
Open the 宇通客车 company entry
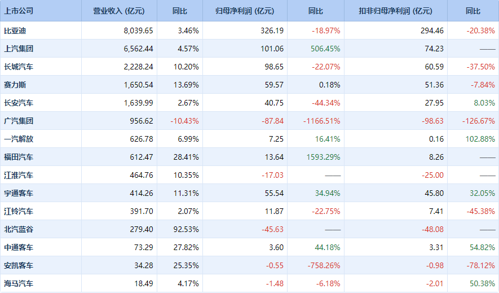coord(19,193)
